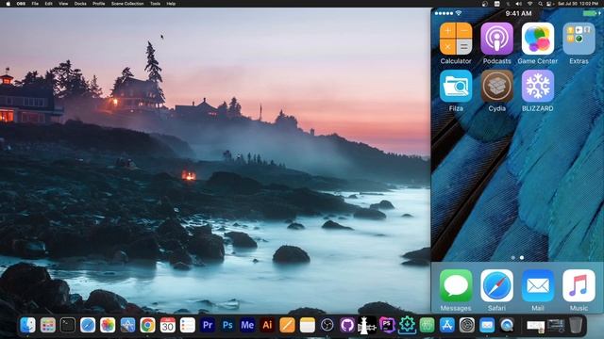Click the volume icon in the menu bar

coord(518,4)
